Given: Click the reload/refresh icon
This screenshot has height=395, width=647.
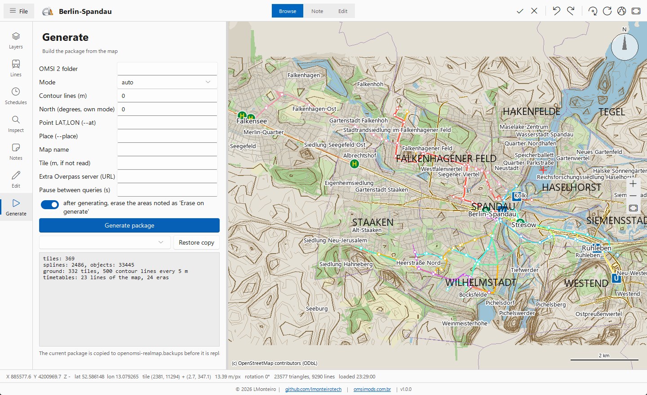Looking at the screenshot, I should click(x=607, y=11).
